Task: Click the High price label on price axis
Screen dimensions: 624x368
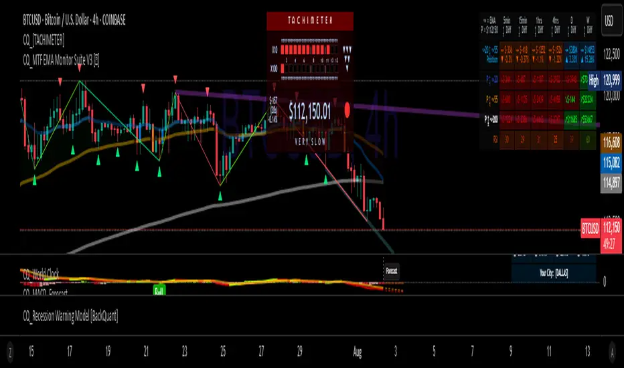Action: [x=593, y=81]
